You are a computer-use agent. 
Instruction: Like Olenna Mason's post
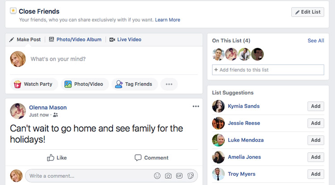[x=57, y=158]
